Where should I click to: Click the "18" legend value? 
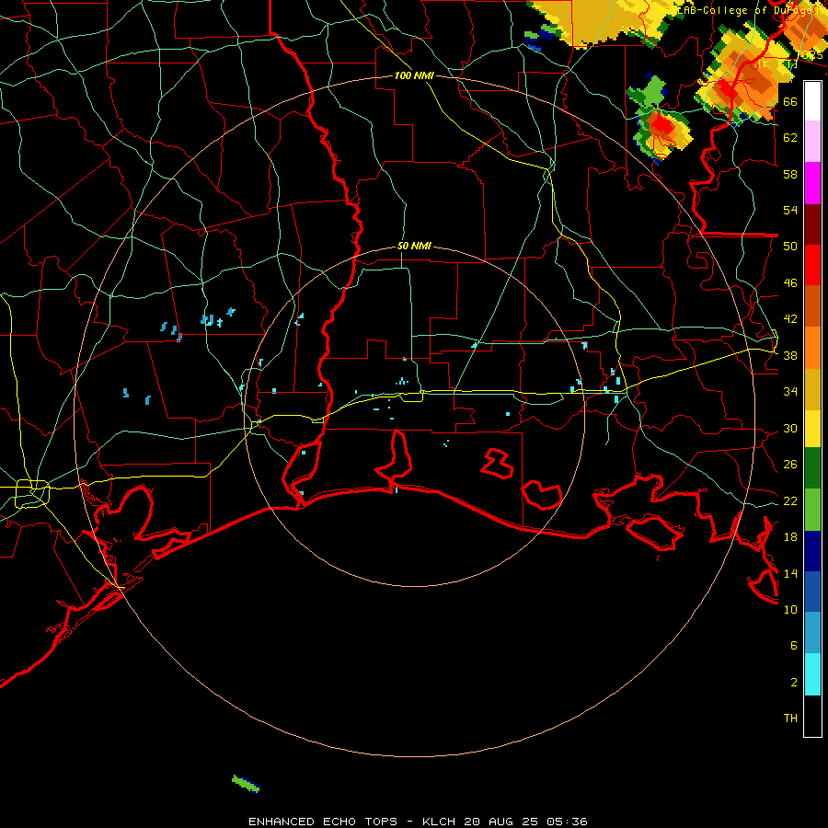[790, 537]
